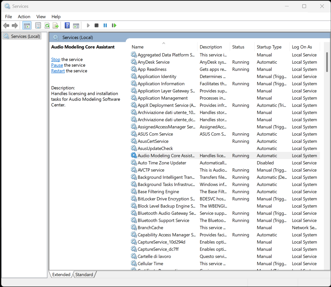Open the Action menu

(24, 17)
